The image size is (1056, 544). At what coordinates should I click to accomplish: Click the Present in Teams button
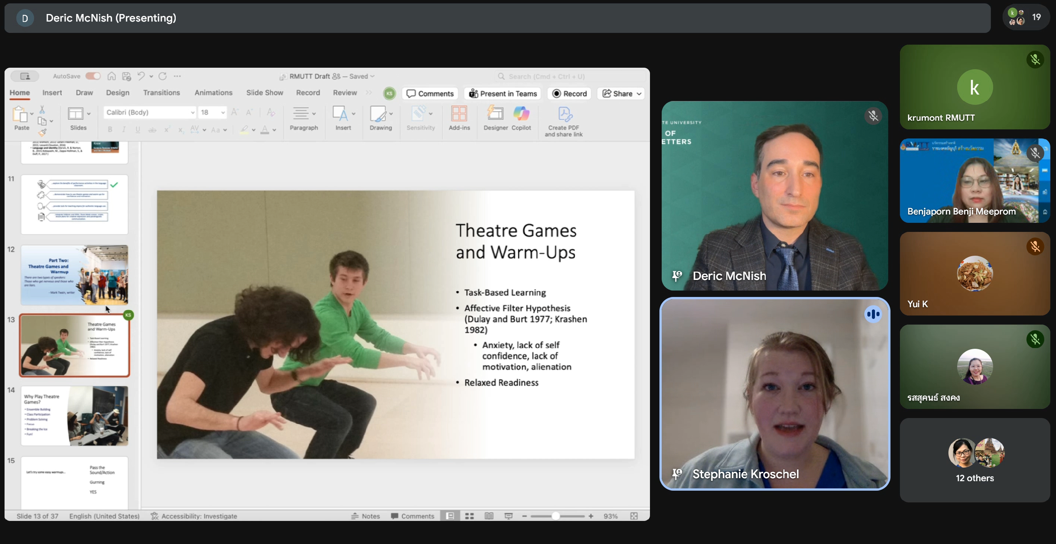(x=503, y=94)
